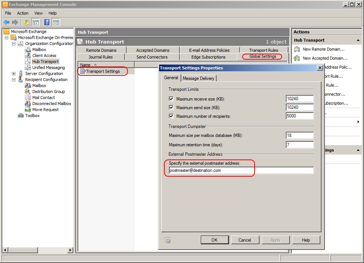Viewport: 364px width, 263px height.
Task: Sort list by Name column header
Action: click(106, 65)
